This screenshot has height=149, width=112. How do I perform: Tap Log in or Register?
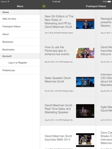click(x=20, y=63)
